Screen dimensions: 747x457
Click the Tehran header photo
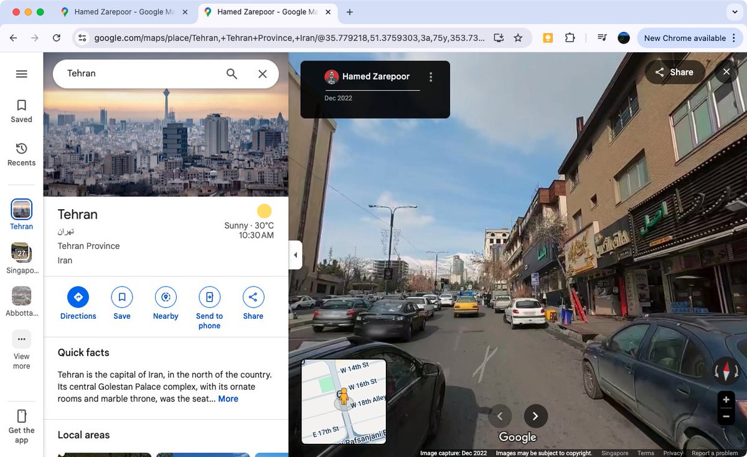[x=166, y=143]
